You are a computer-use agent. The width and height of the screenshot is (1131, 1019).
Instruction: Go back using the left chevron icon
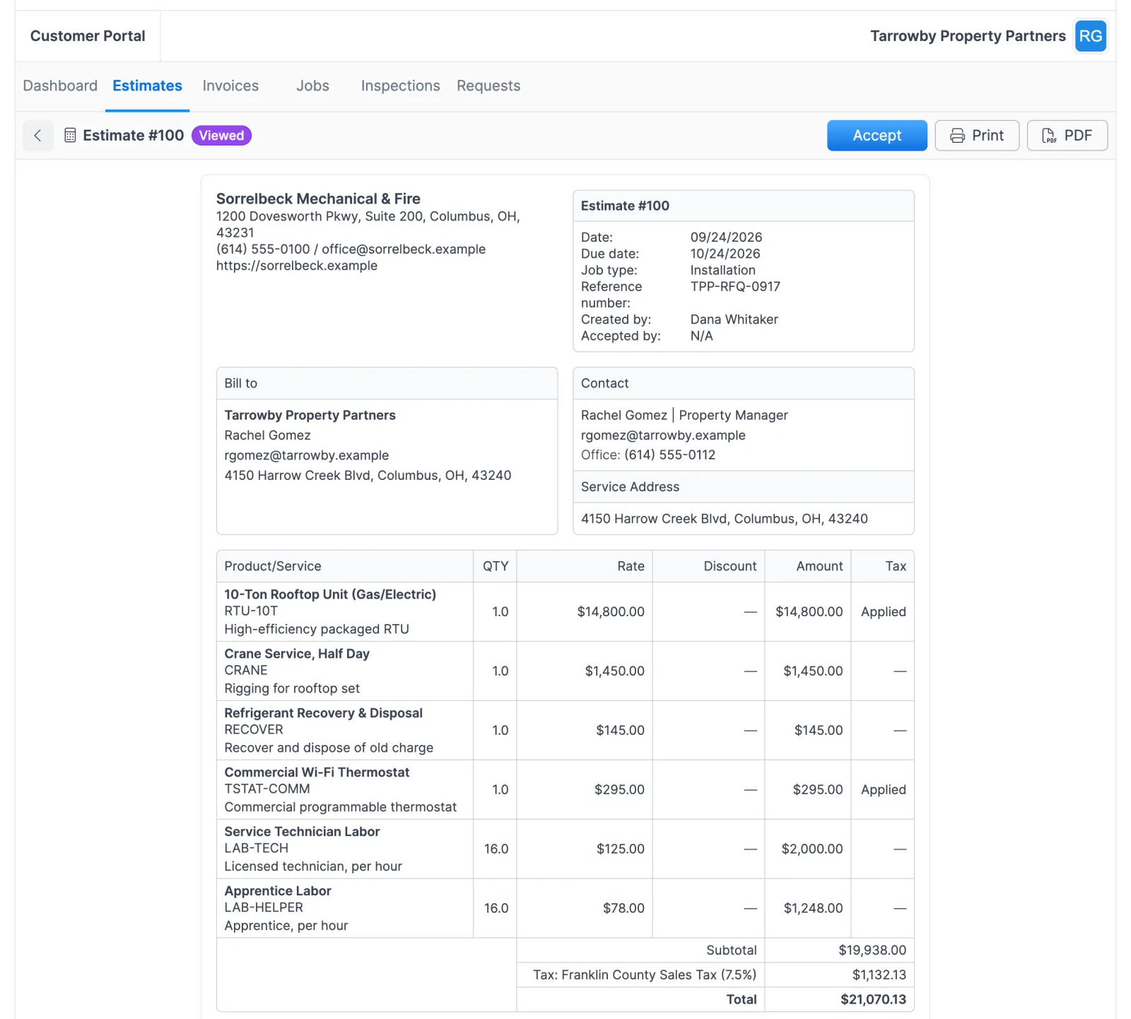point(38,136)
